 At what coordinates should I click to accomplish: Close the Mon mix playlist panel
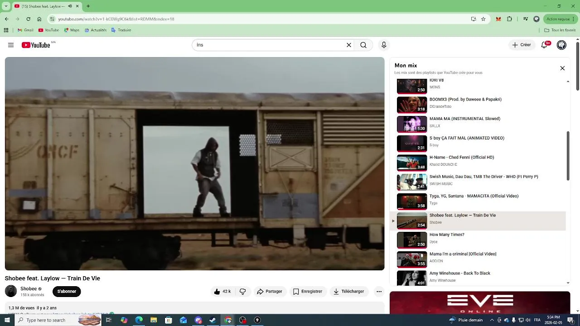[562, 68]
